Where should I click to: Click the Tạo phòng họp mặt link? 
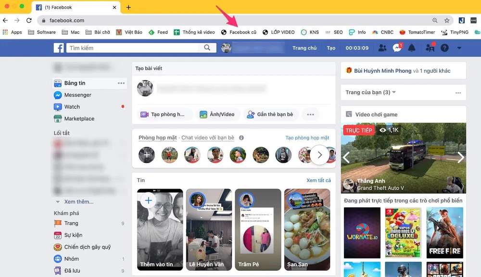click(x=307, y=138)
